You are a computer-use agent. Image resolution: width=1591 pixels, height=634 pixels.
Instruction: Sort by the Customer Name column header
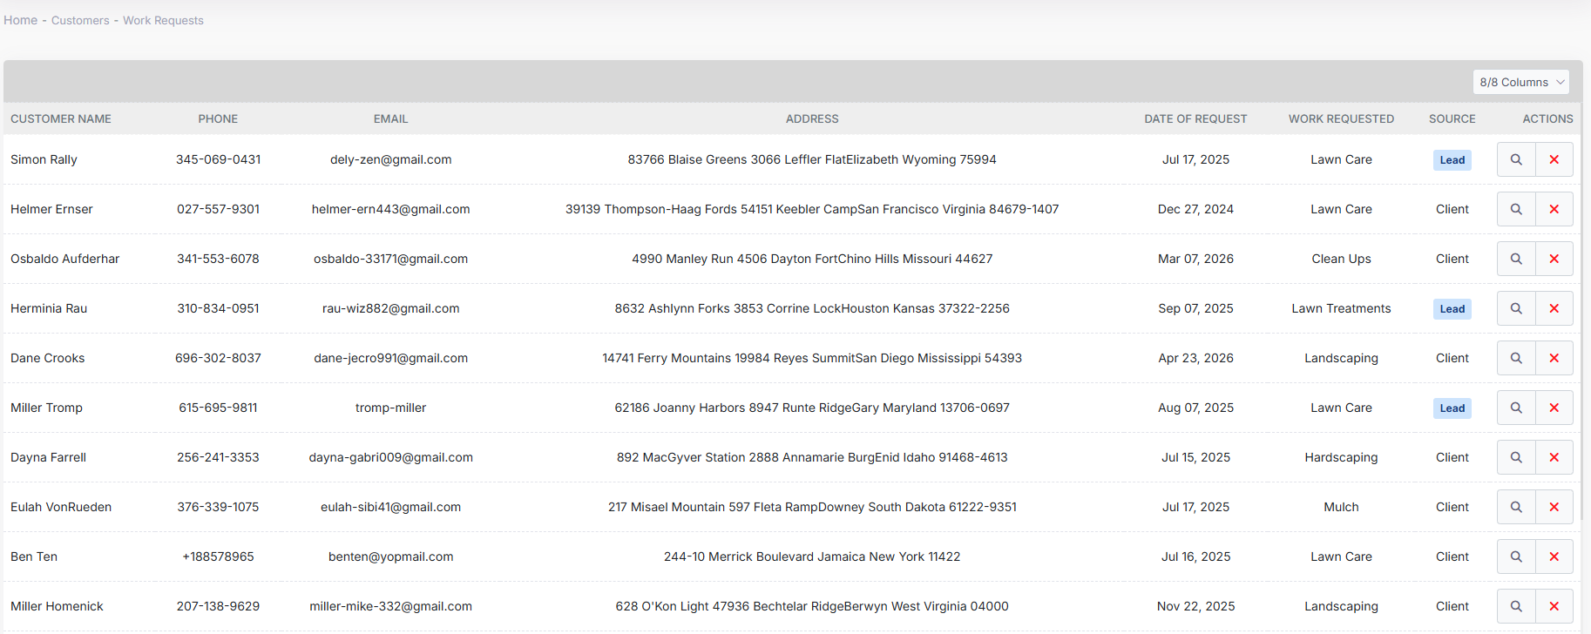tap(61, 118)
